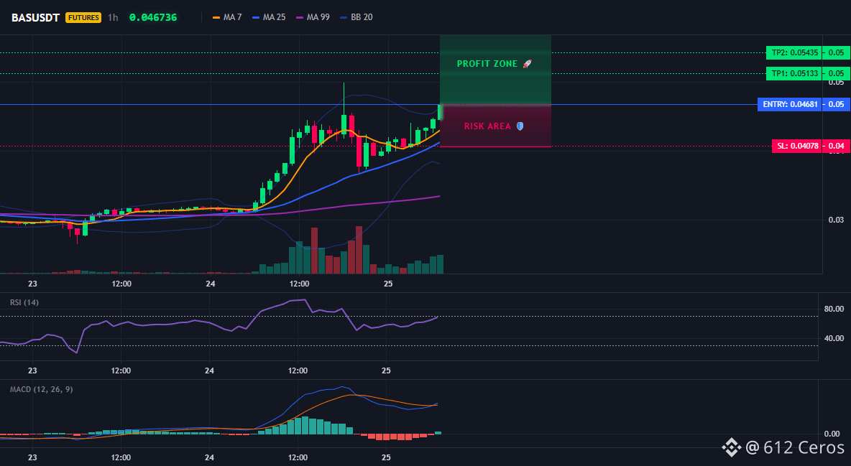Click the tall wick candle at the price high
Screen dimensions: 851x466
[x=344, y=108]
